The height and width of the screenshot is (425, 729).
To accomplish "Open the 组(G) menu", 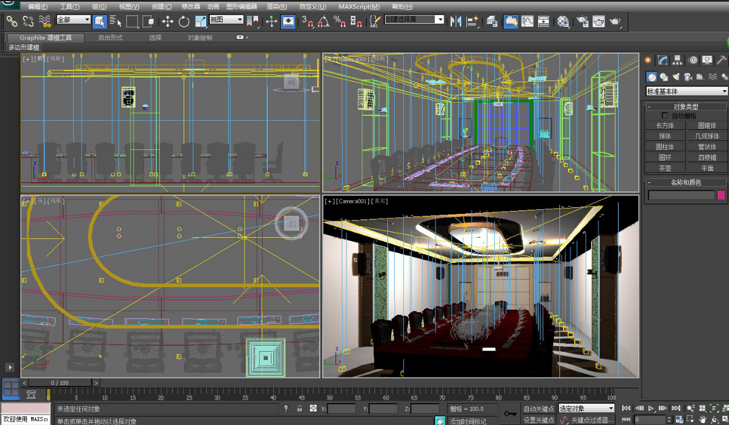I will click(x=99, y=7).
